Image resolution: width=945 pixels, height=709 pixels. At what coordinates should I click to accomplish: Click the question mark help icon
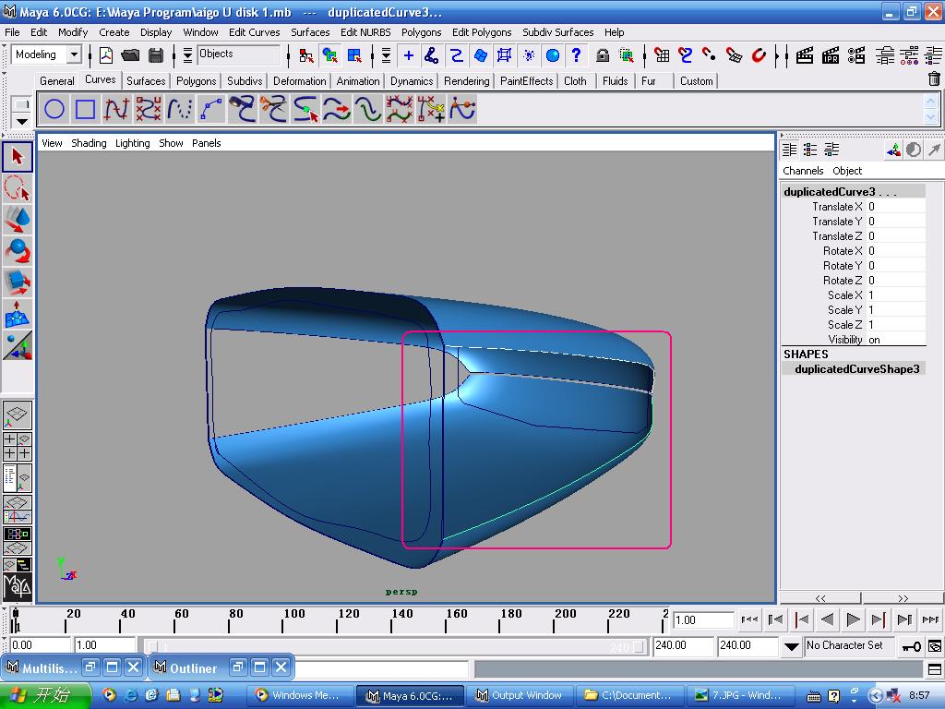pos(577,55)
